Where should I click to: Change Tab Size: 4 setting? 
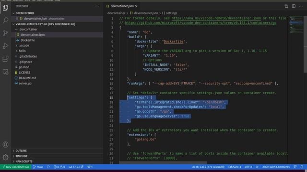(x=235, y=167)
